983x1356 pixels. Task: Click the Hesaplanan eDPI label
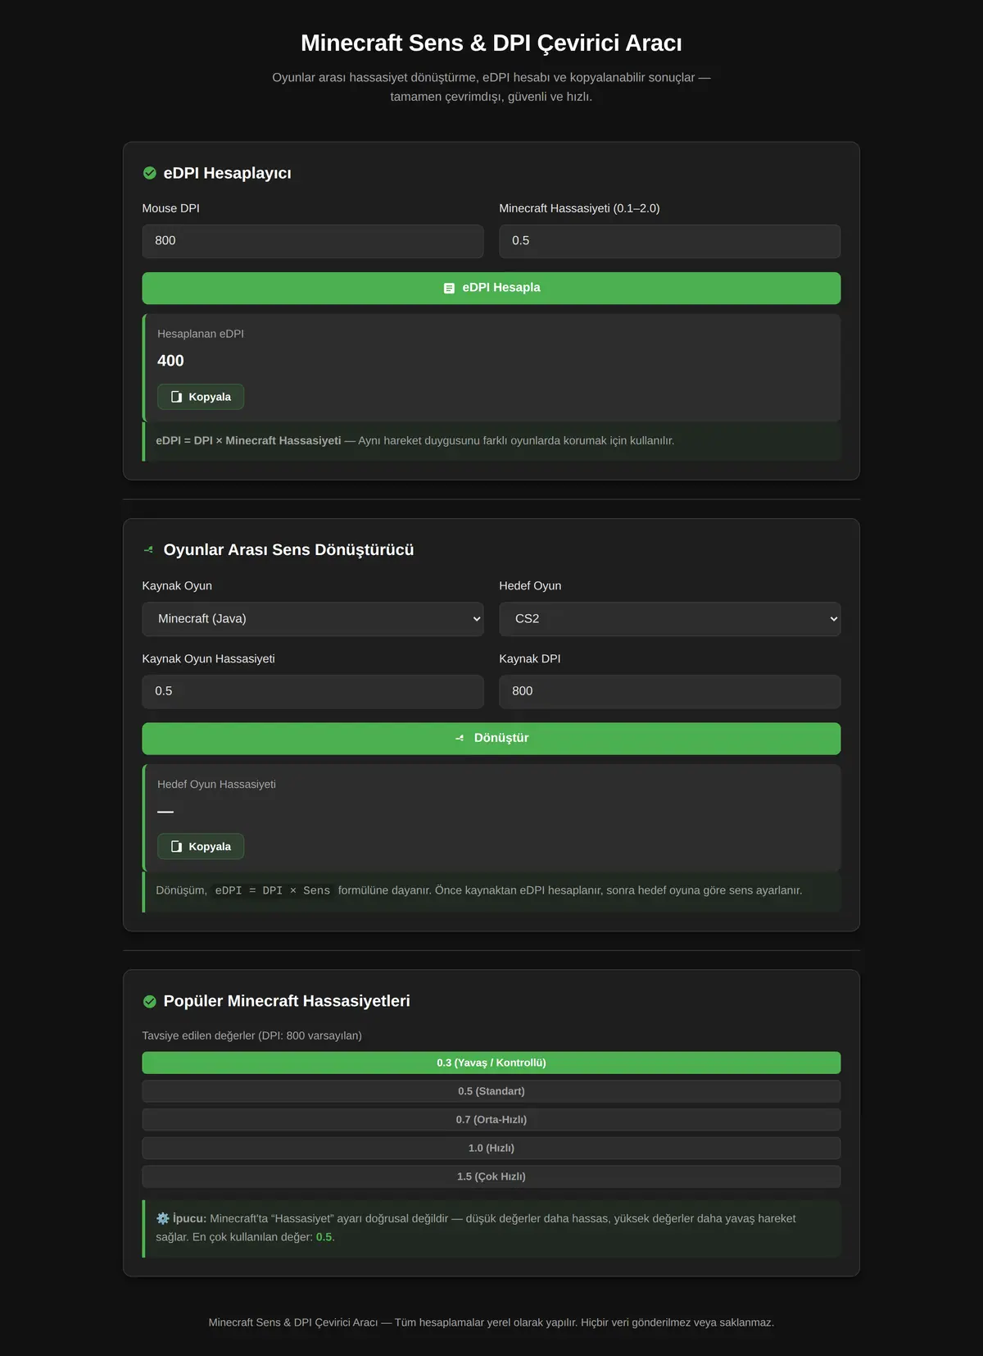pyautogui.click(x=201, y=334)
